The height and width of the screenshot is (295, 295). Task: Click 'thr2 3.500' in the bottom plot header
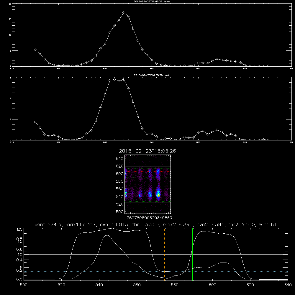pos(242,224)
